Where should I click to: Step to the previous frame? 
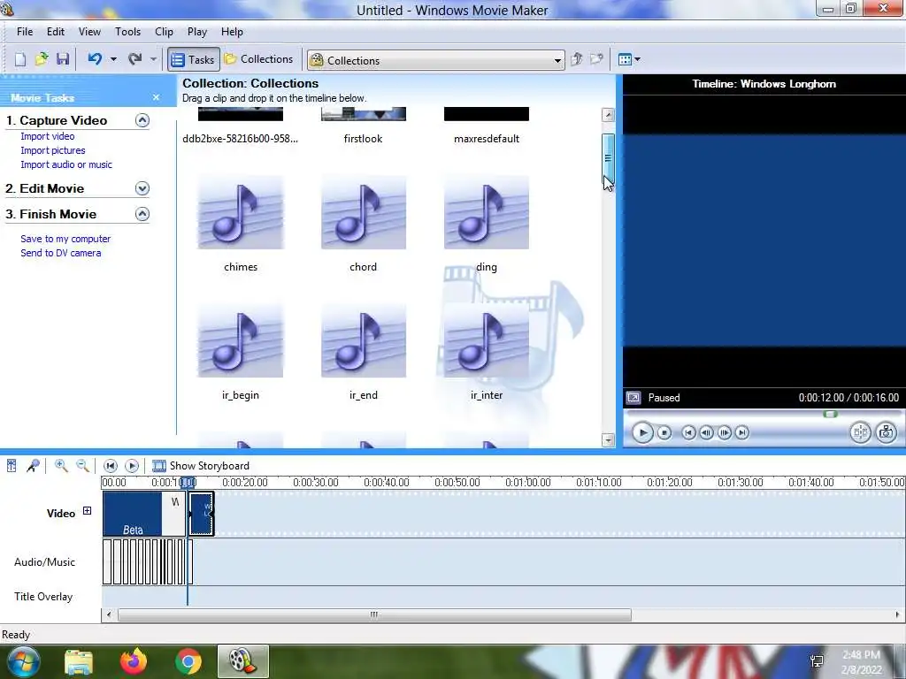pos(706,432)
